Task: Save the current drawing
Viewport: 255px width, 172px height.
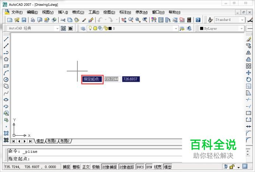Action: point(24,20)
